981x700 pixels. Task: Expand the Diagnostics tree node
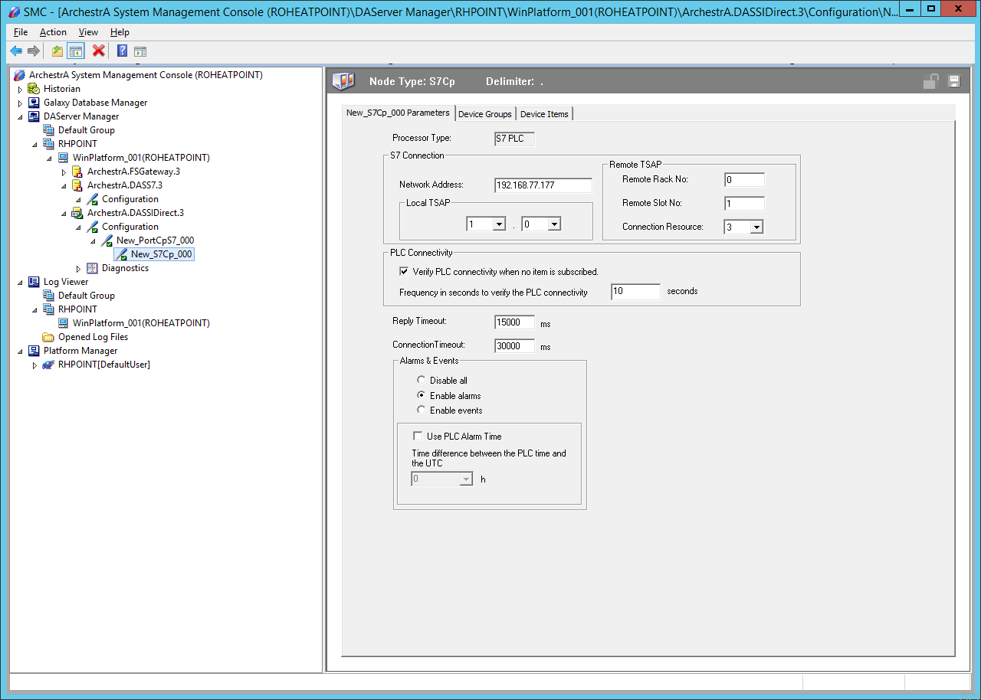click(78, 269)
